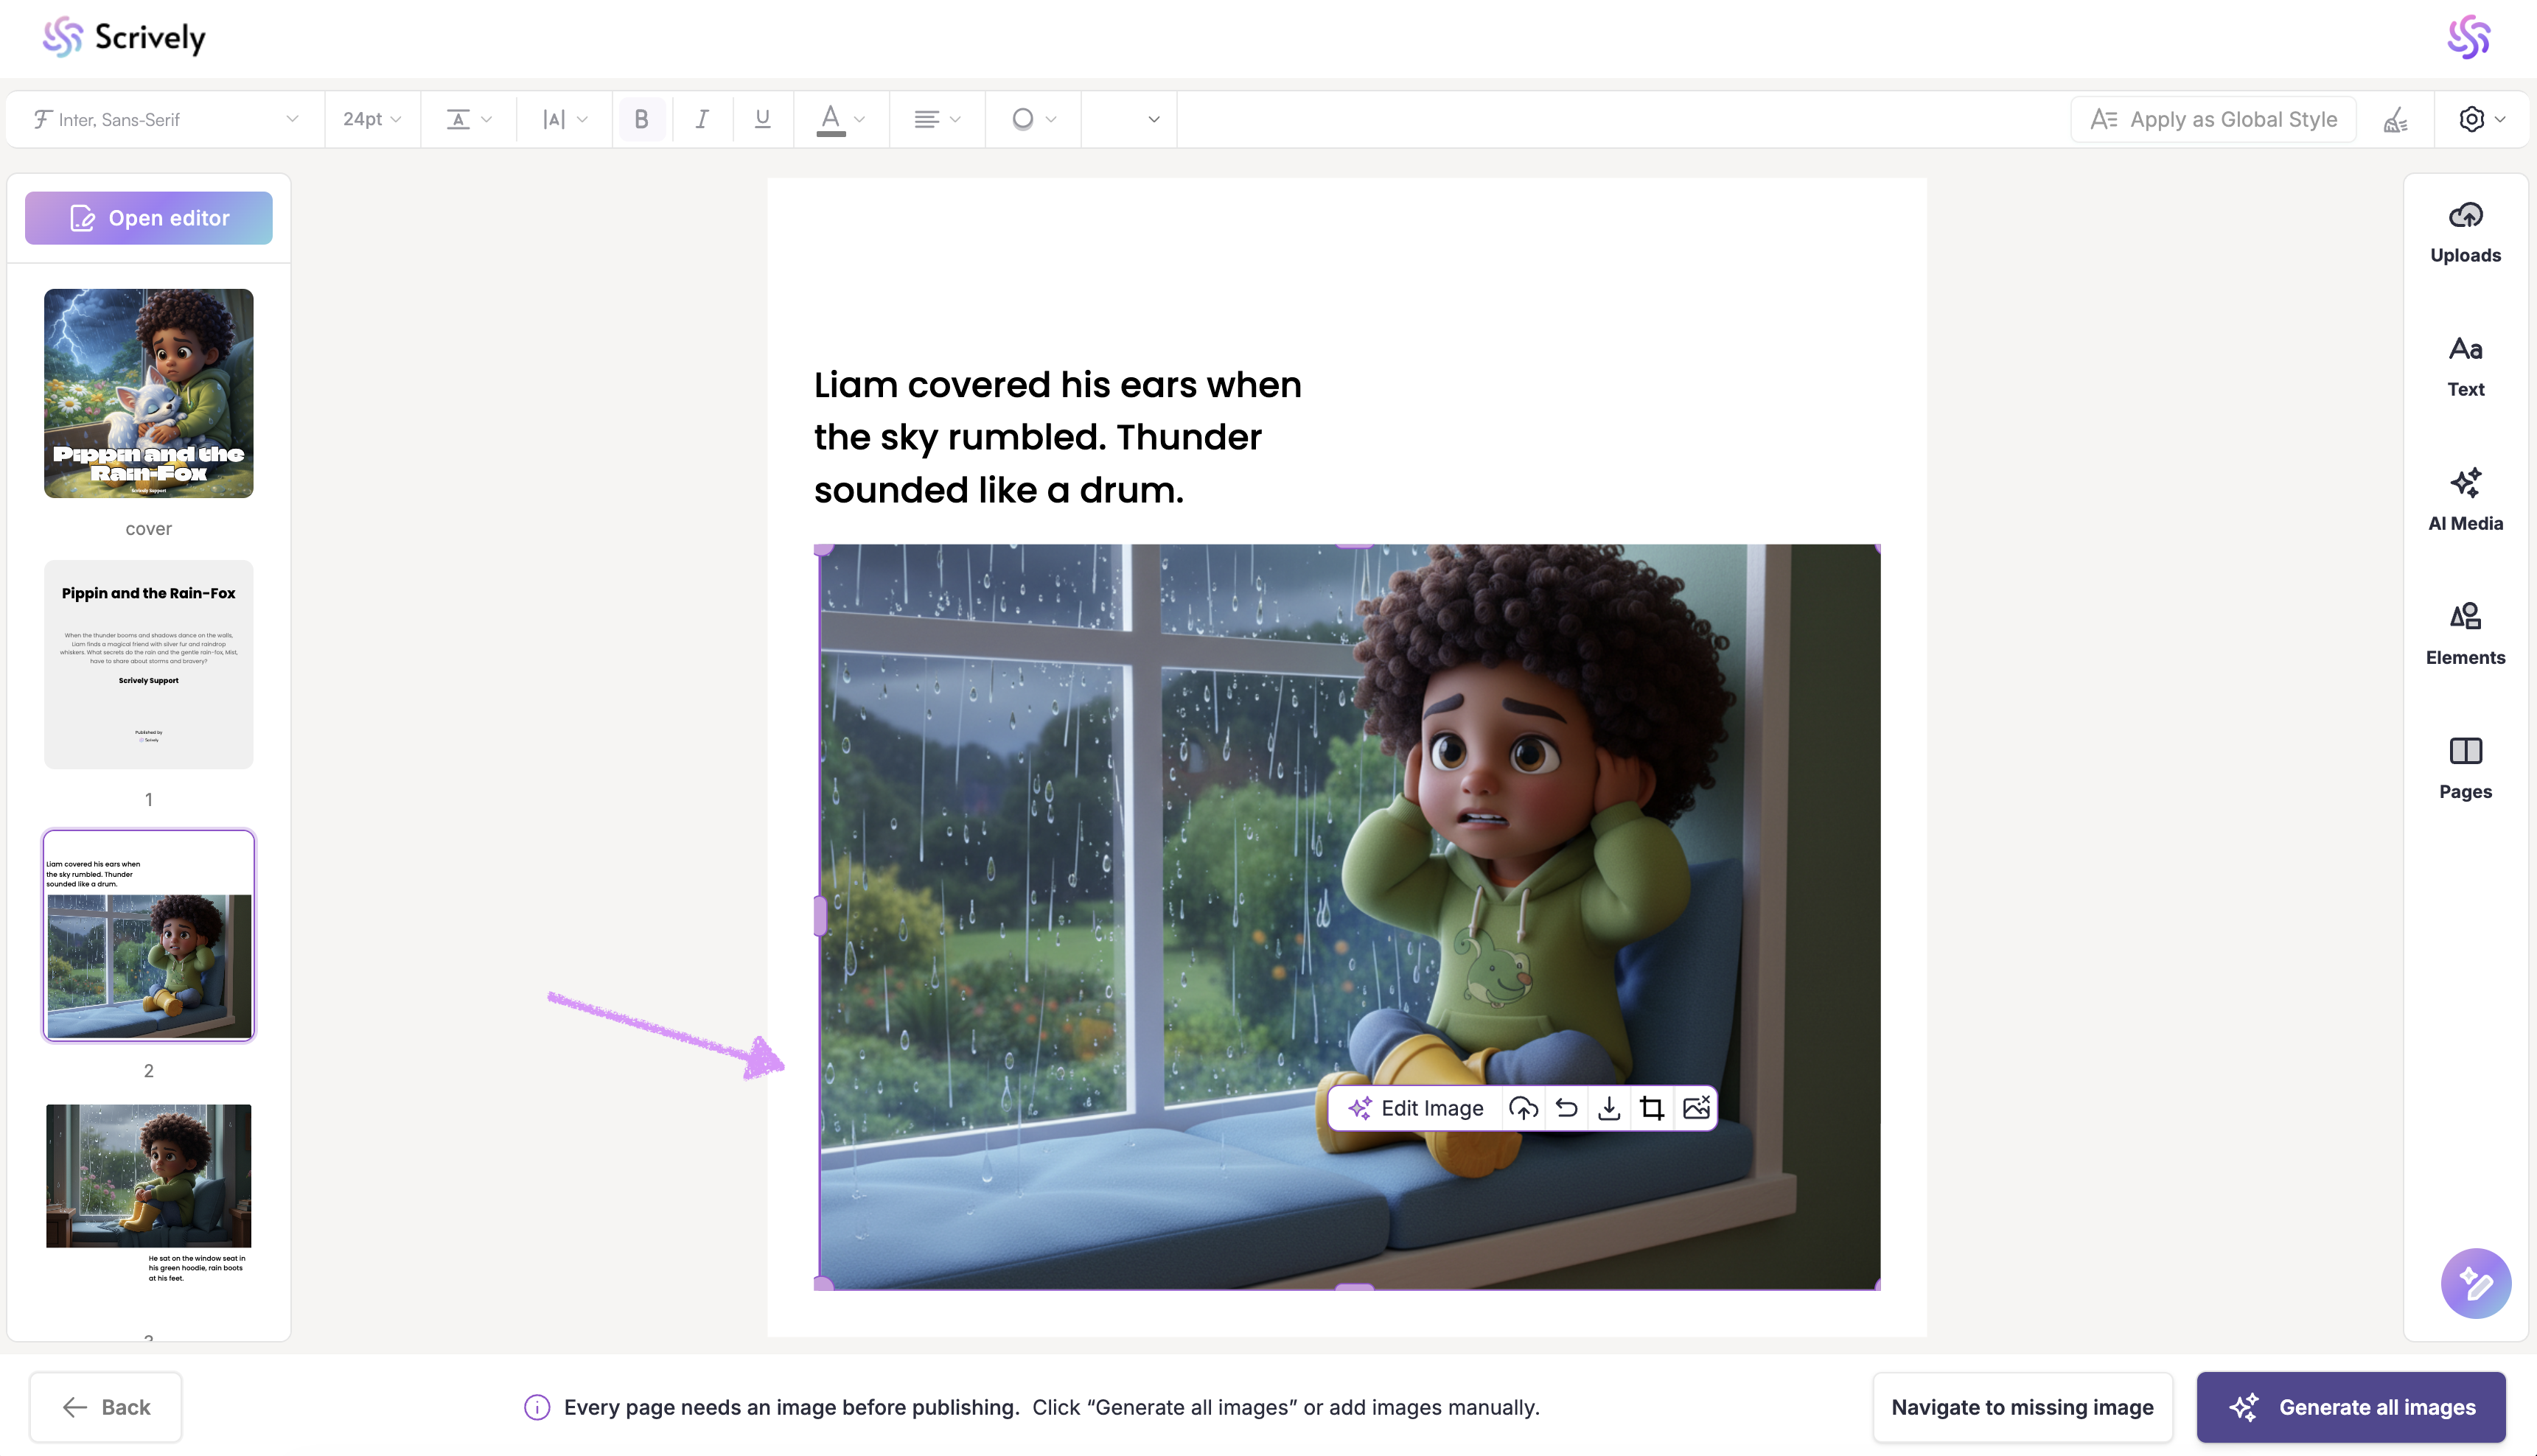The width and height of the screenshot is (2537, 1456).
Task: Open the Elements panel
Action: pyautogui.click(x=2465, y=633)
